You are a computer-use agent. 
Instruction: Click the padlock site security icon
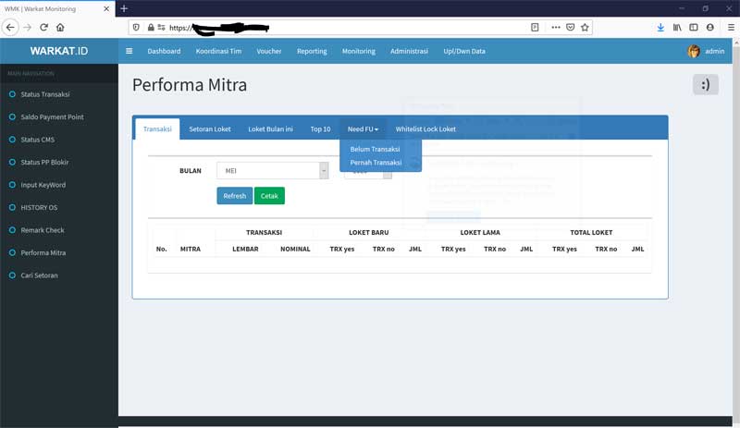click(151, 28)
